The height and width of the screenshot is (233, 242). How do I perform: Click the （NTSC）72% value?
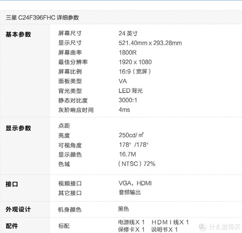click(x=137, y=164)
